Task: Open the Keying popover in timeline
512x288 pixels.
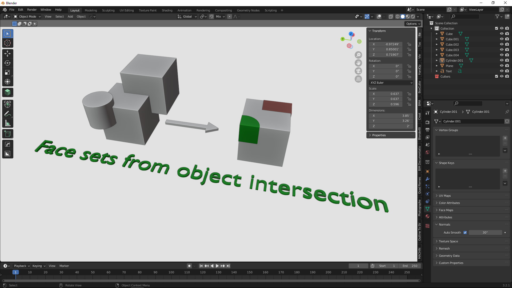Action: 39,266
